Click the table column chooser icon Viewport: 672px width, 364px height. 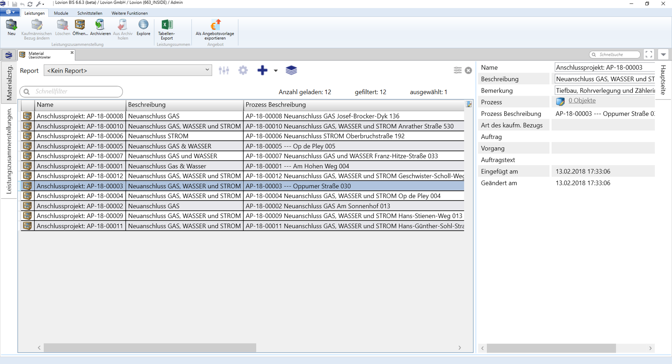[469, 104]
